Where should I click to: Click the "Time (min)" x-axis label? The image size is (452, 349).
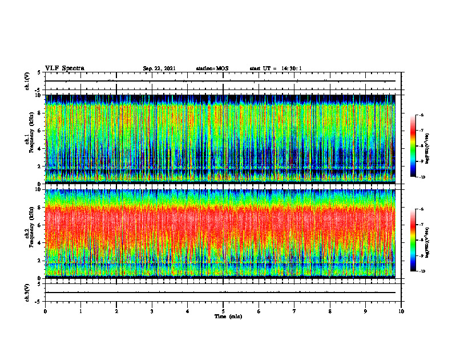(x=228, y=316)
